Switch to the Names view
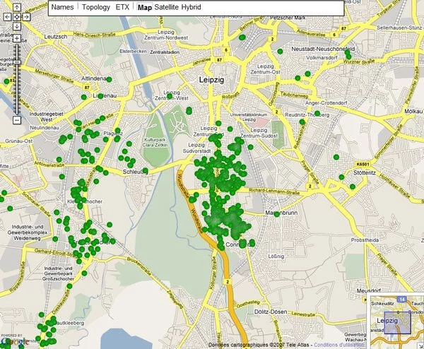 [x=62, y=7]
